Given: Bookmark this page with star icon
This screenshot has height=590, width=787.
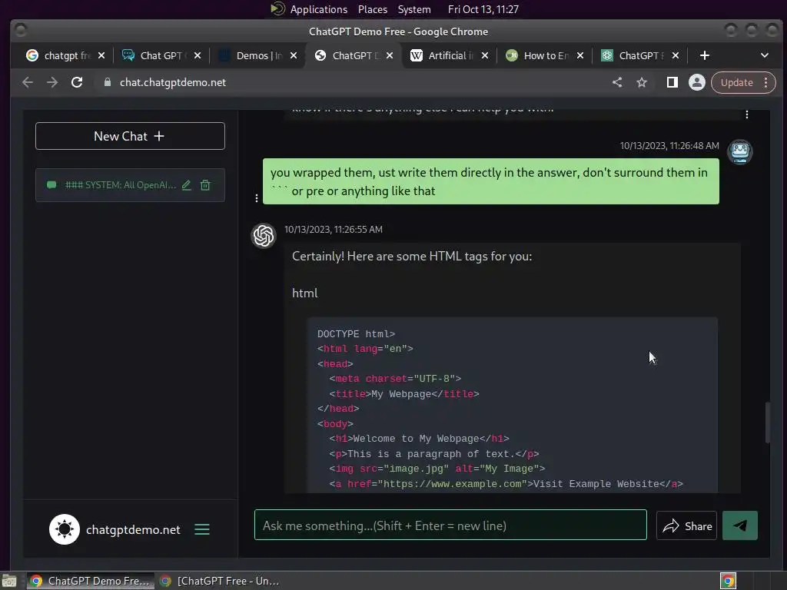Looking at the screenshot, I should pos(642,82).
